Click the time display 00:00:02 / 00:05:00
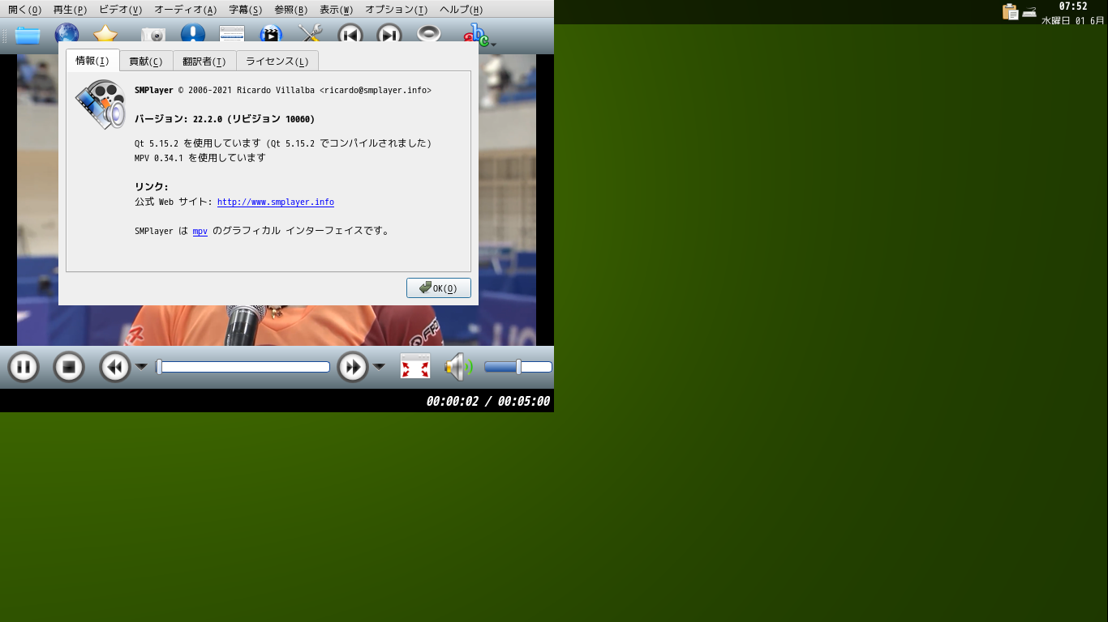This screenshot has width=1108, height=622. tap(487, 401)
